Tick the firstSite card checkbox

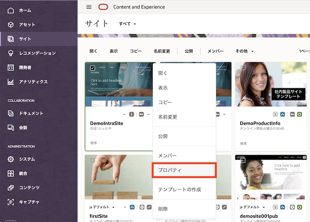point(92,160)
